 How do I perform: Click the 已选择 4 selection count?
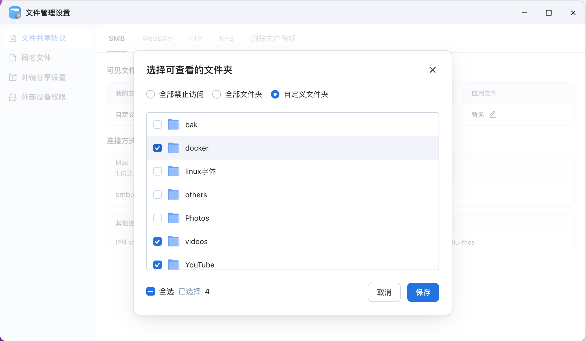pos(194,292)
